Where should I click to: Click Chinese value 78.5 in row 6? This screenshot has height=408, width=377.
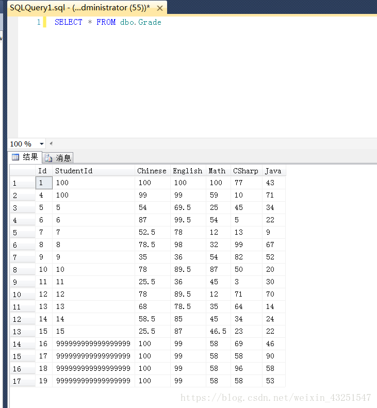tap(153, 244)
